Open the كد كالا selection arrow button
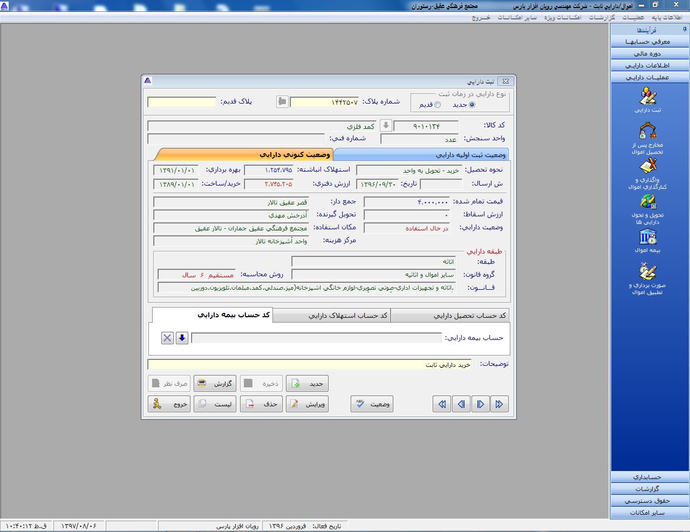This screenshot has width=690, height=532. tap(386, 126)
